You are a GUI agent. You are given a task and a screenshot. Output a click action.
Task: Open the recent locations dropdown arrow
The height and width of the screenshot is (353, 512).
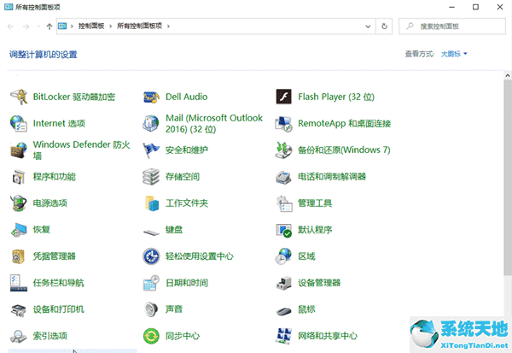click(x=38, y=26)
